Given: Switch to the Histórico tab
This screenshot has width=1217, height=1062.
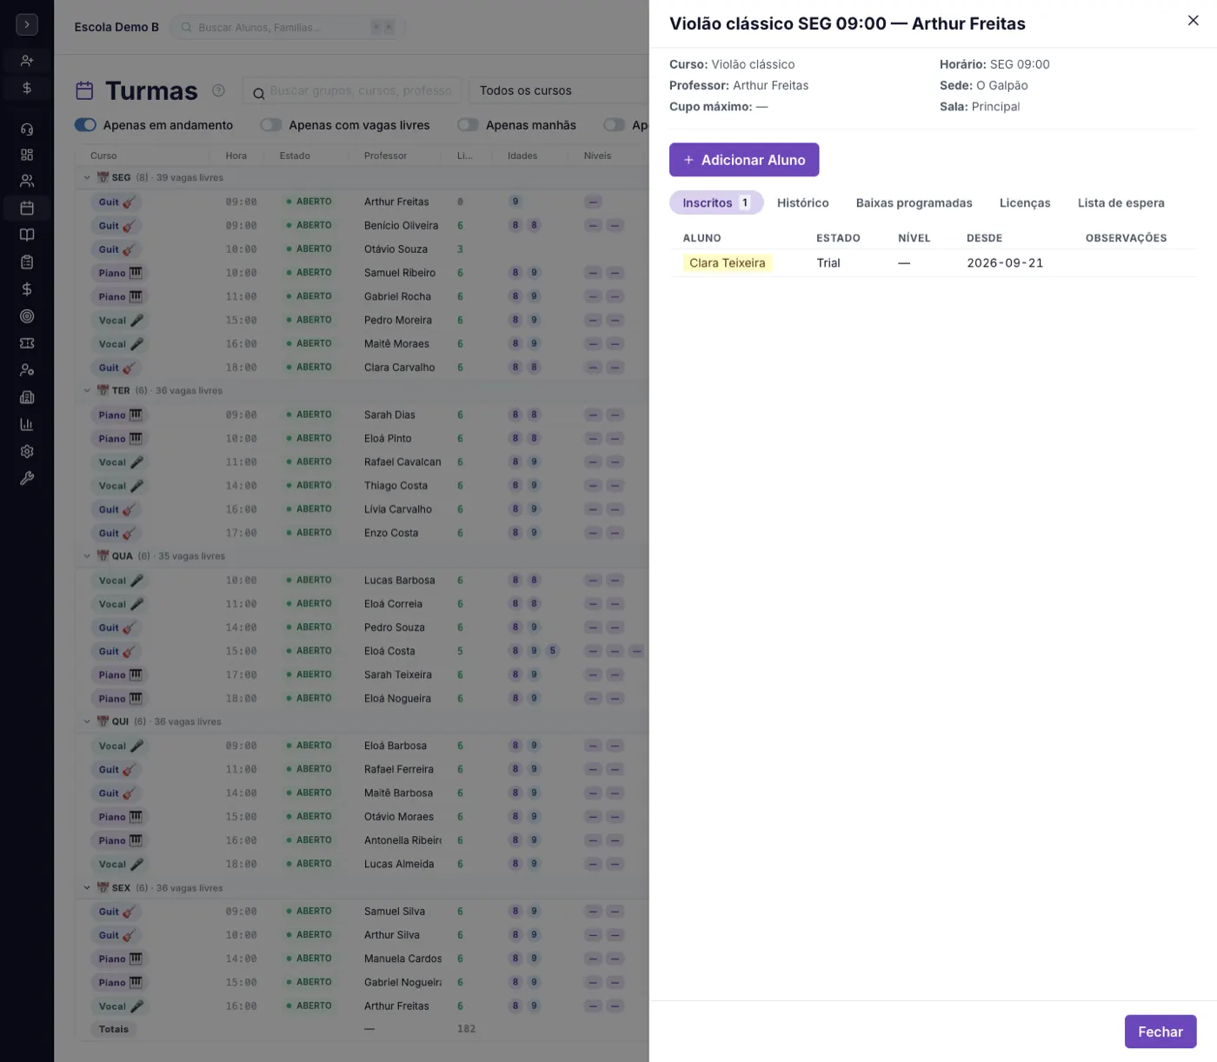Looking at the screenshot, I should pos(802,202).
